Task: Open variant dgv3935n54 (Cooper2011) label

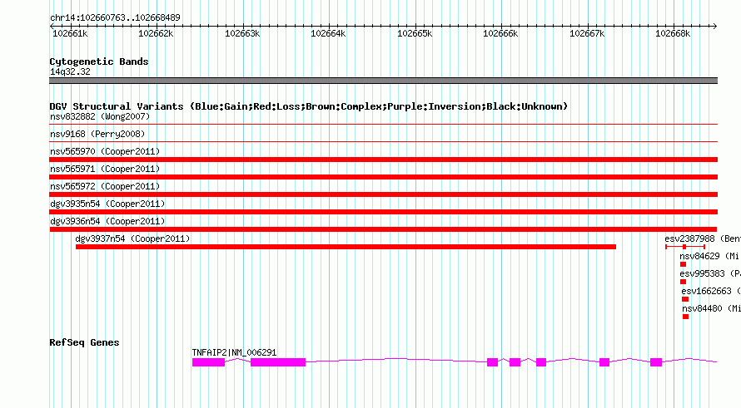Action: [107, 204]
